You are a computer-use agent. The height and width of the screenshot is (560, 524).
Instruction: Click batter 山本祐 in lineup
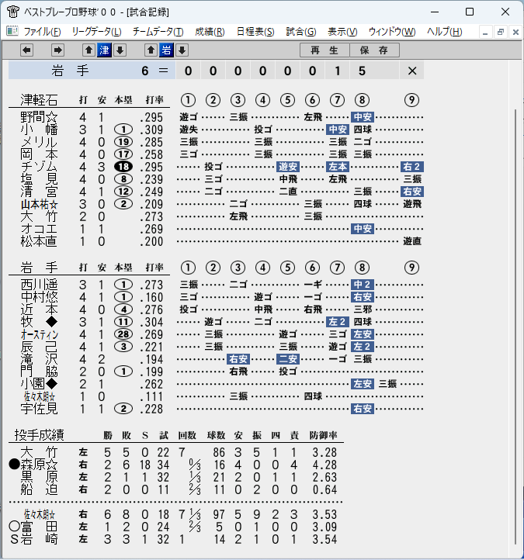pyautogui.click(x=39, y=204)
